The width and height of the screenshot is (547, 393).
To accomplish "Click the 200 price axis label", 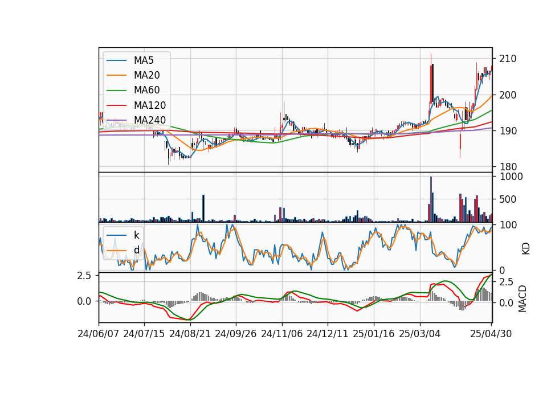I will 508,95.
